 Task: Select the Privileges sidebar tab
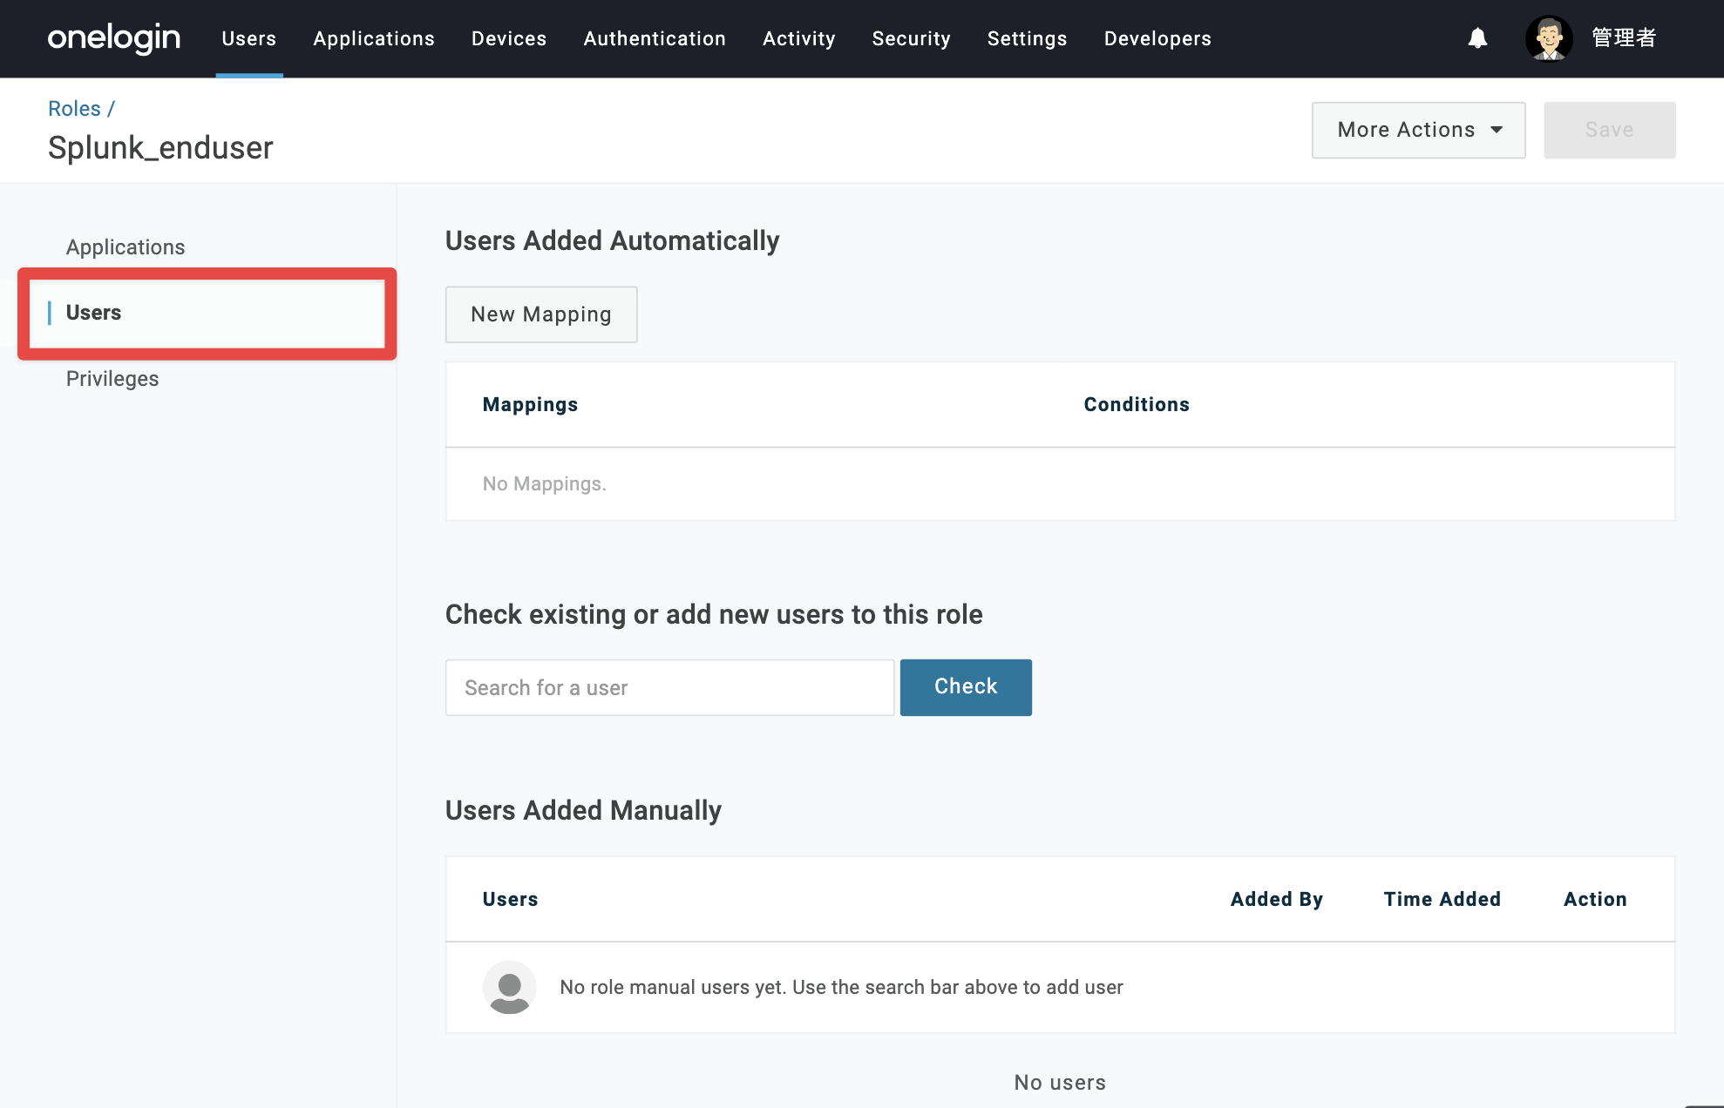point(112,379)
